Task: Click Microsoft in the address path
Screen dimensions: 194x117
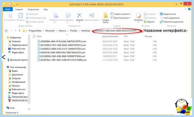Action: click(x=50, y=31)
